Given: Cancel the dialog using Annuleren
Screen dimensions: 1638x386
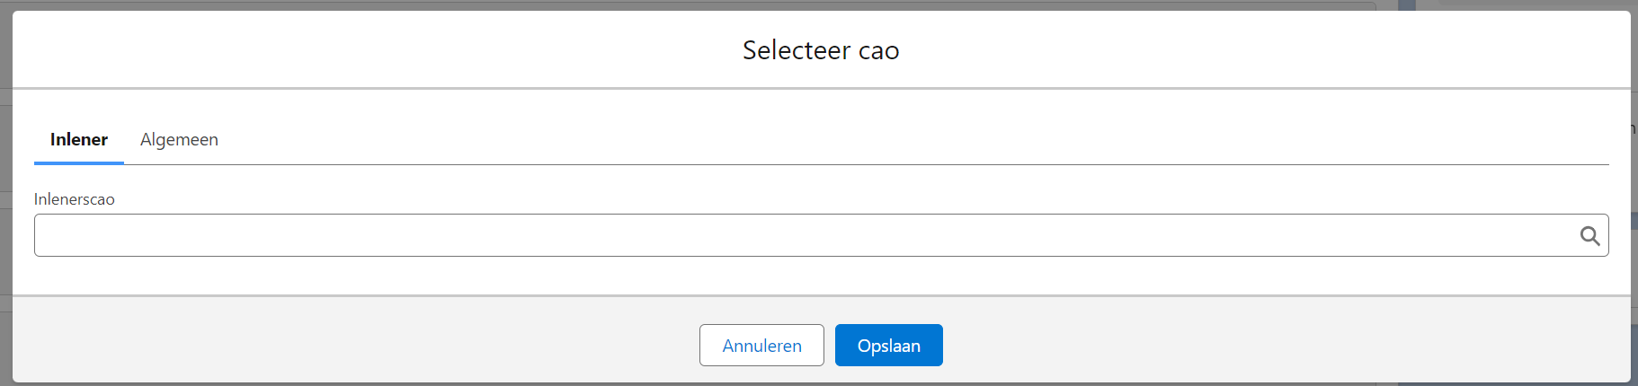Looking at the screenshot, I should click(761, 346).
